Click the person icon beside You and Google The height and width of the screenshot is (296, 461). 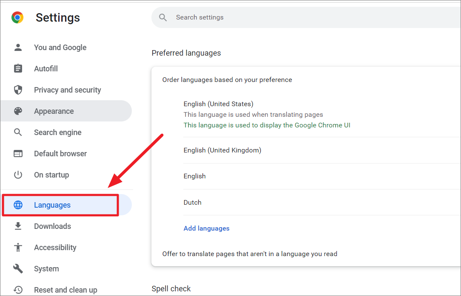click(18, 47)
